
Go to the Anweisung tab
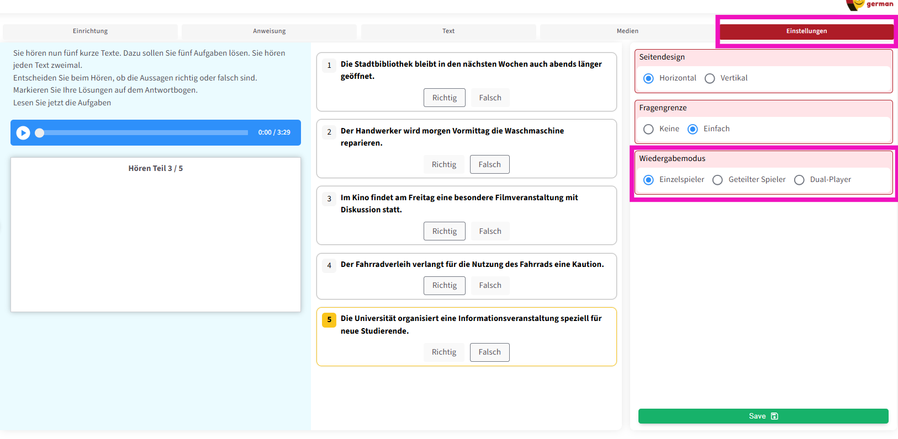269,31
